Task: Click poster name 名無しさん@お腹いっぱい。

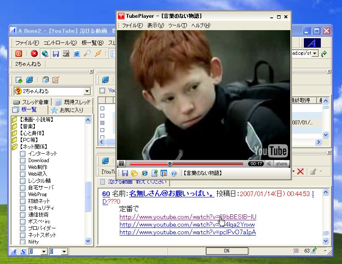Action: pyautogui.click(x=172, y=194)
